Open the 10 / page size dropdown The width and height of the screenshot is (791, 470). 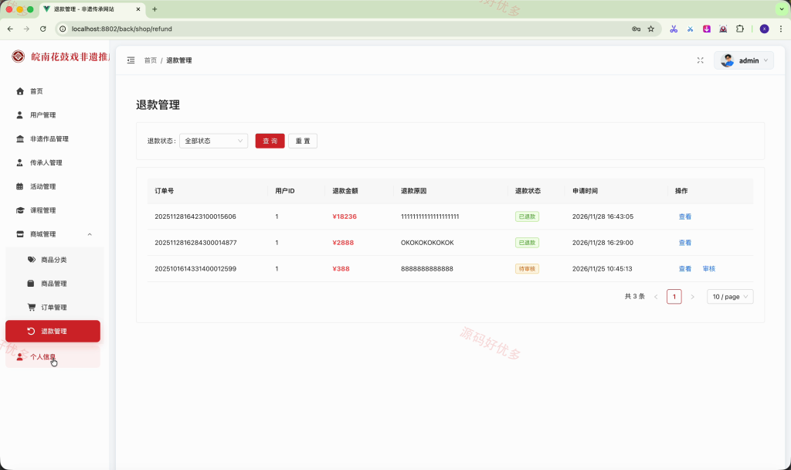click(730, 297)
